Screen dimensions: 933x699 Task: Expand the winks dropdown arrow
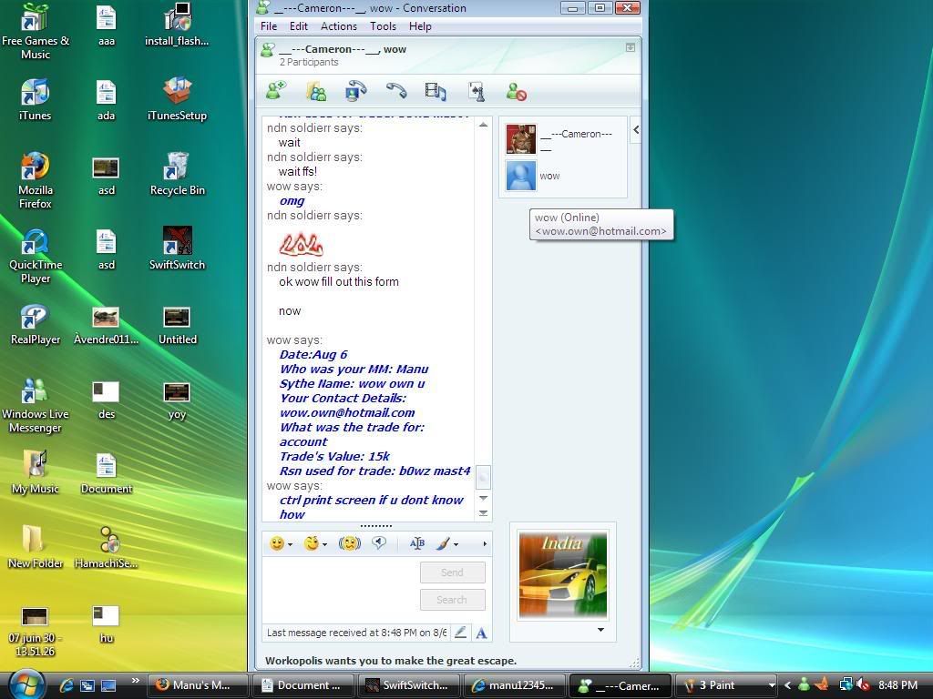pos(325,544)
